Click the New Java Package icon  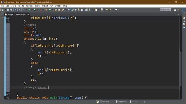46,10
